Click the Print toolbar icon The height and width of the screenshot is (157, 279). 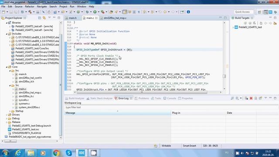[38, 12]
